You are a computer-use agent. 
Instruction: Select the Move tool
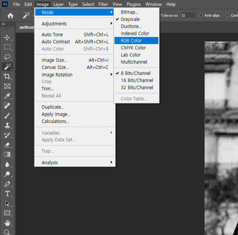pos(7,38)
